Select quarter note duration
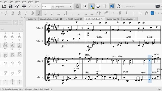 (x=39, y=13)
